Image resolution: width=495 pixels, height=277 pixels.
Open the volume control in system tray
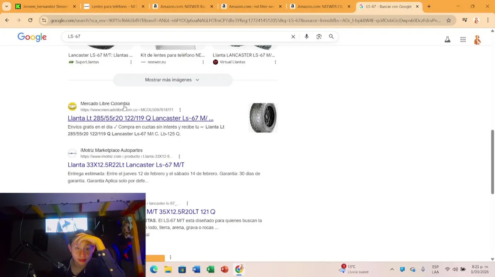pos(455,269)
